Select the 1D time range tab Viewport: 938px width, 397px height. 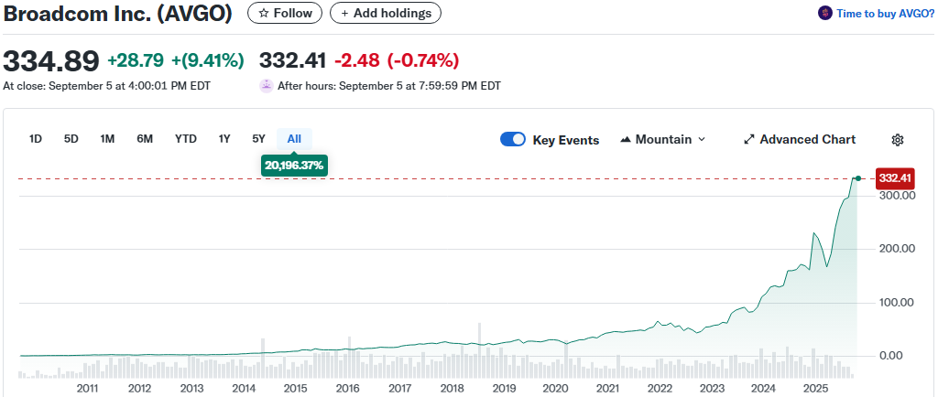coord(36,139)
